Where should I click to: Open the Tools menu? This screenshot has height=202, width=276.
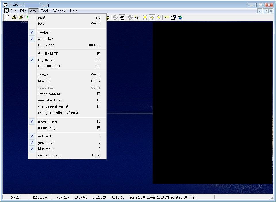click(45, 11)
